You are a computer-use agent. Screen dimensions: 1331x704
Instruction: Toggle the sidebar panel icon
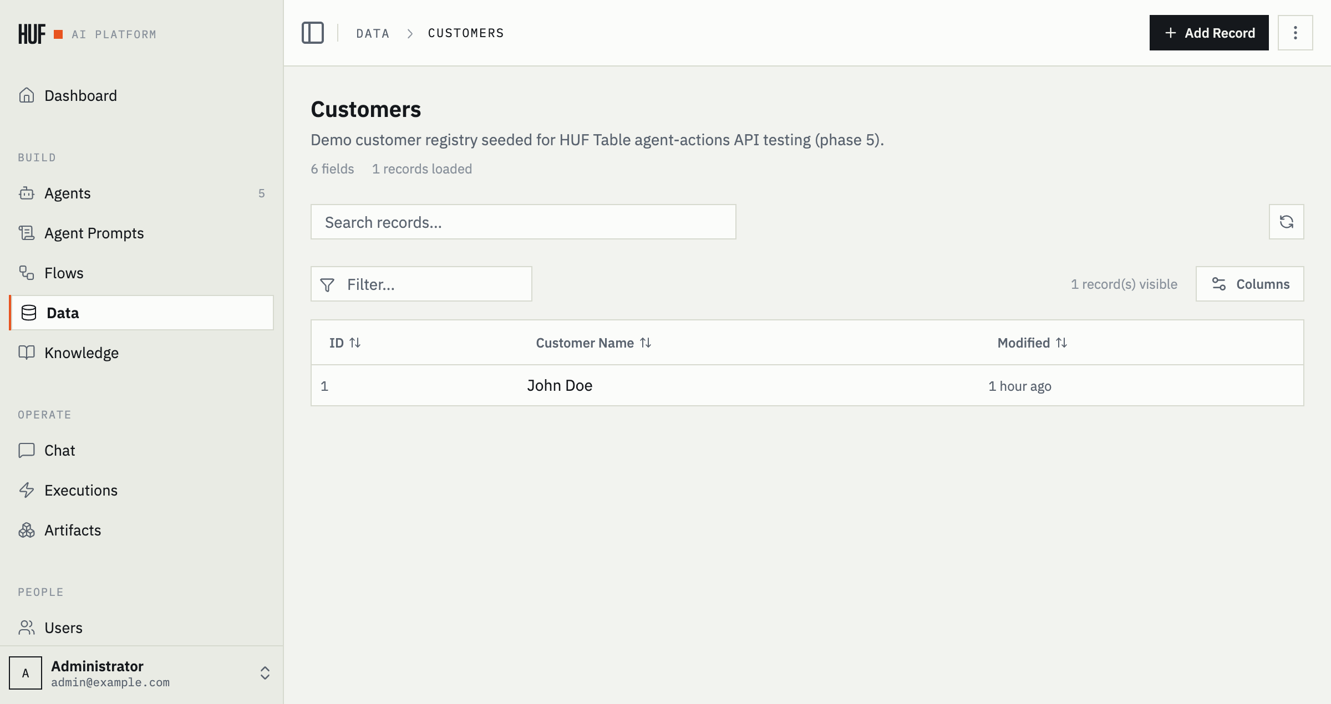pos(313,33)
